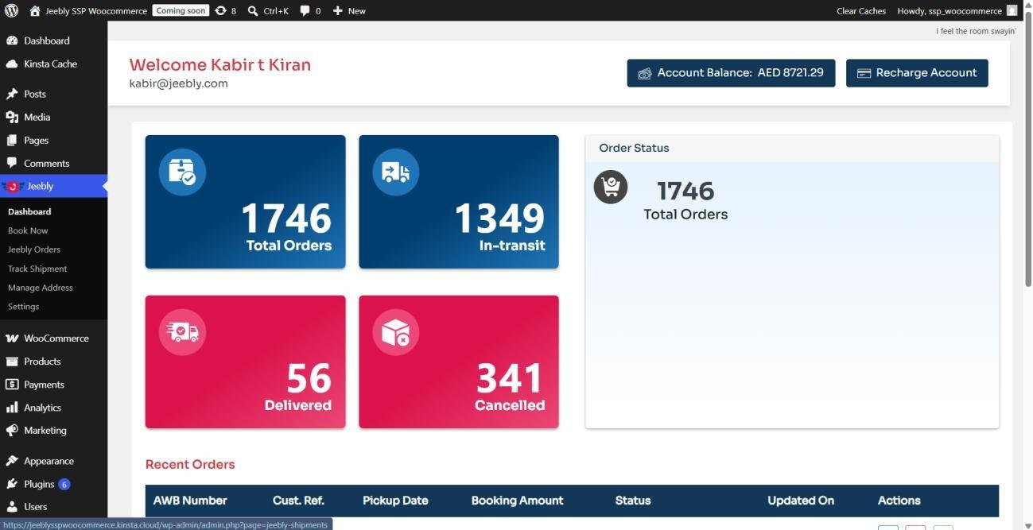Click the WooCommerce icon in sidebar
Viewport: 1033px width, 530px height.
(x=12, y=338)
